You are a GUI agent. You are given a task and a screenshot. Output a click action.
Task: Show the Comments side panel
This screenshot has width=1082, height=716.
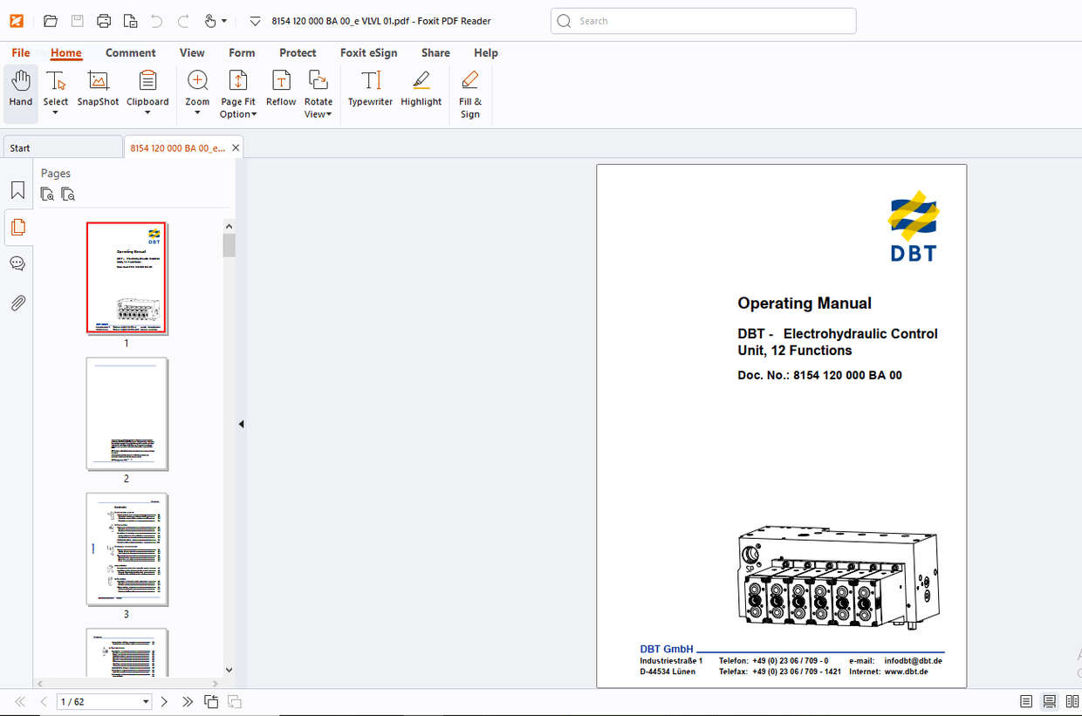tap(17, 263)
